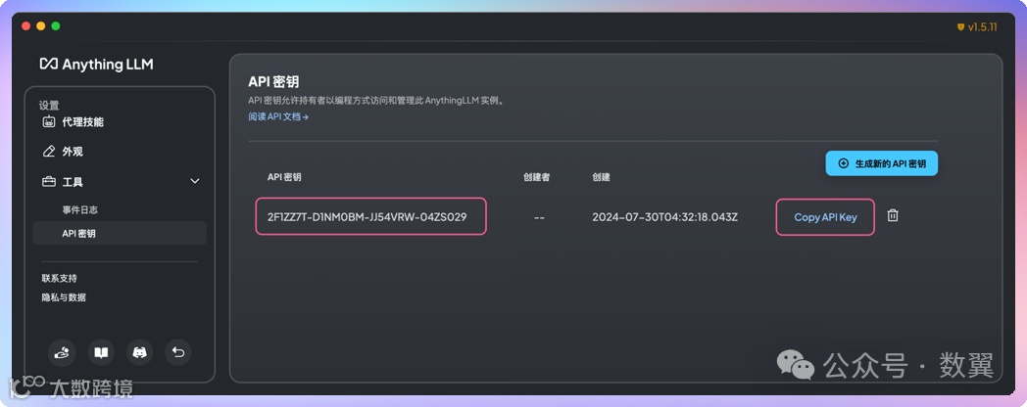Collapse the 工具 section chevron
Image resolution: width=1027 pixels, height=407 pixels.
(x=195, y=181)
